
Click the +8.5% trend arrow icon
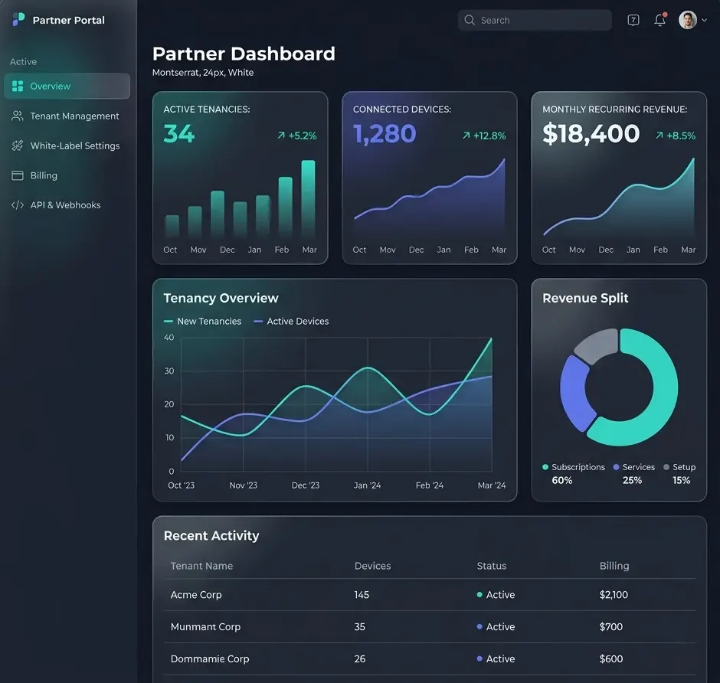[x=659, y=136]
